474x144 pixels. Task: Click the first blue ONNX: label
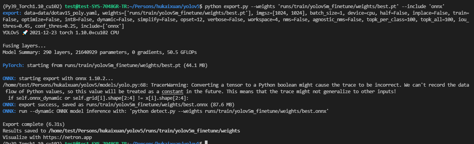pyautogui.click(x=9, y=78)
